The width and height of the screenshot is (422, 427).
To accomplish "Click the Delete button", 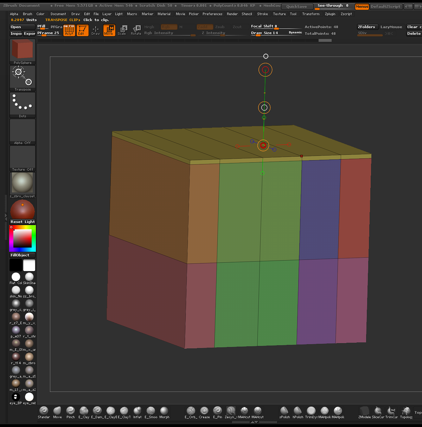I will pyautogui.click(x=414, y=34).
